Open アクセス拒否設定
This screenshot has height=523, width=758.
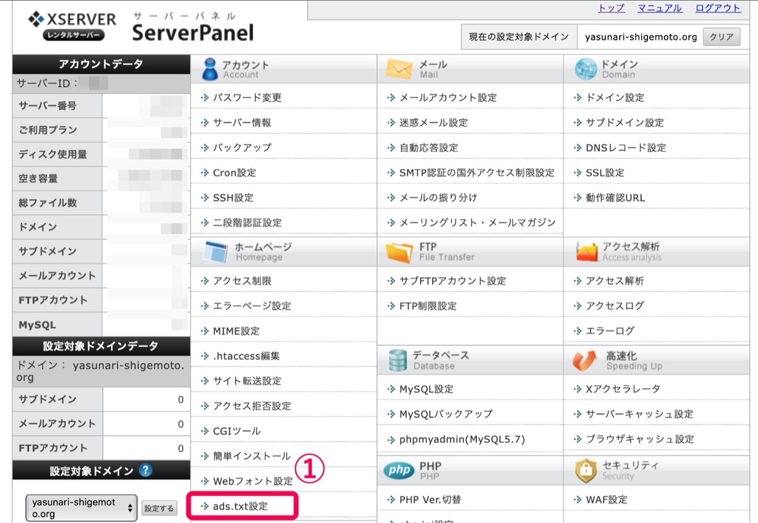pyautogui.click(x=252, y=406)
